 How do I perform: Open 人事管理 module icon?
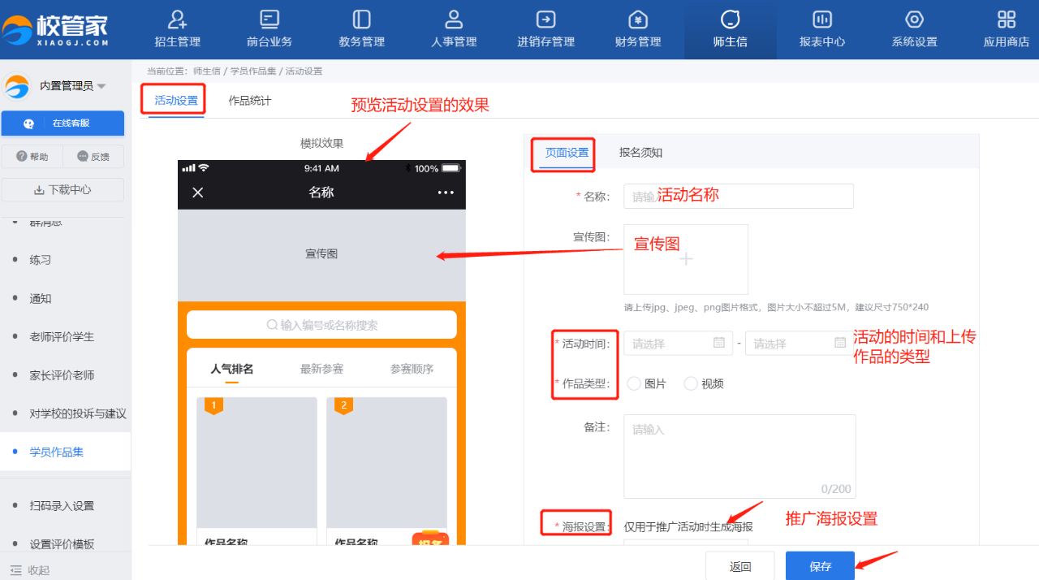coord(454,19)
